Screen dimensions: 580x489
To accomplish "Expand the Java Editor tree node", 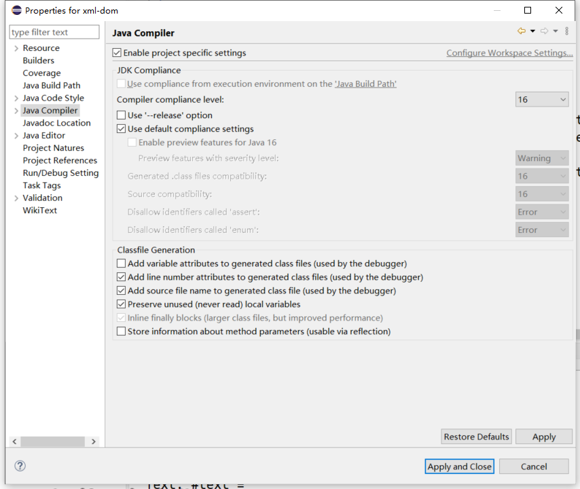I will pyautogui.click(x=16, y=136).
